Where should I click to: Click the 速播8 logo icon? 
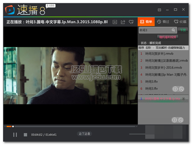[x=10, y=10]
